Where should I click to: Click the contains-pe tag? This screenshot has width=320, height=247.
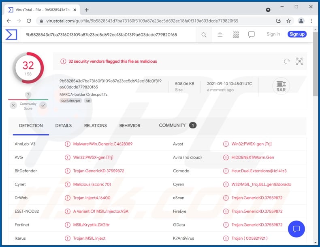point(70,101)
